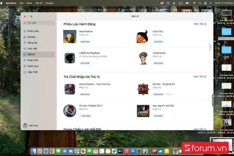Screen dimensions: 234x156
Task: Show next page with right chevron arrow
Action: pos(210,47)
